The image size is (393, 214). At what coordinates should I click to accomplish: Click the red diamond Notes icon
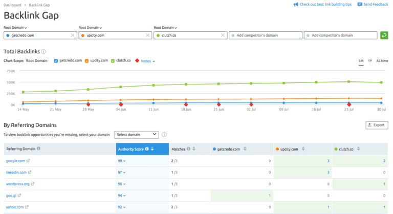[x=137, y=61]
